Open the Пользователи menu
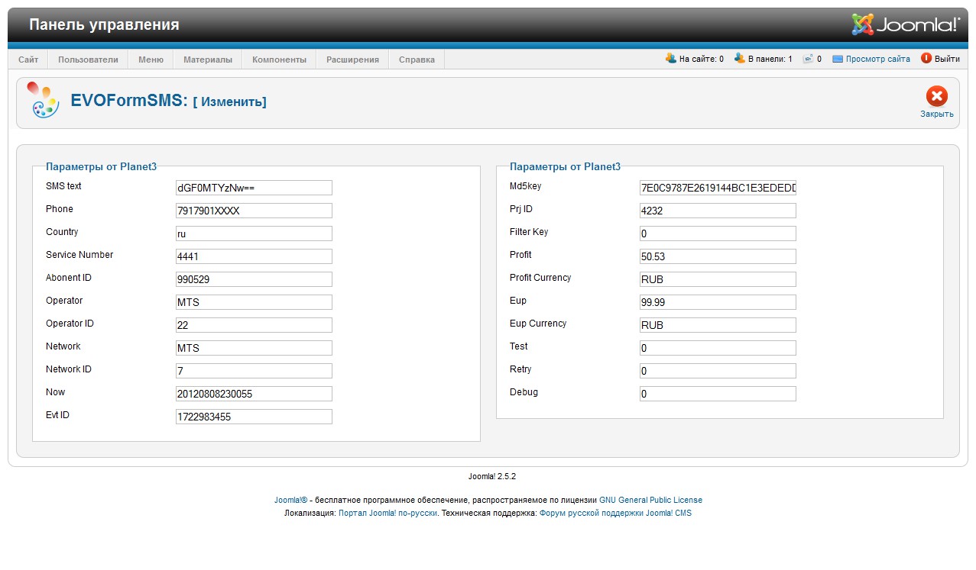The height and width of the screenshot is (570, 976). 88,60
